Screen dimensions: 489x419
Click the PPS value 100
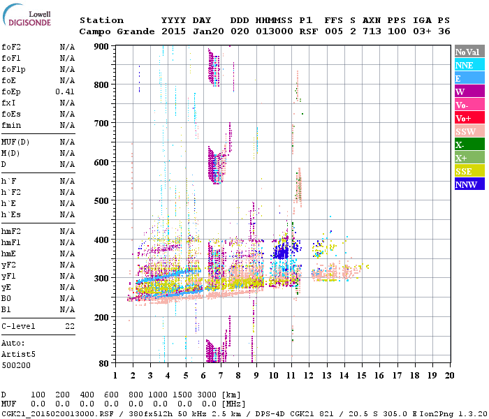tap(397, 31)
